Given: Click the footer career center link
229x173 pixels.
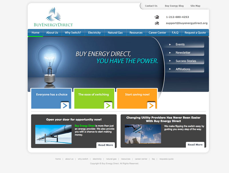Looking at the screenshot, I should [x=141, y=159].
